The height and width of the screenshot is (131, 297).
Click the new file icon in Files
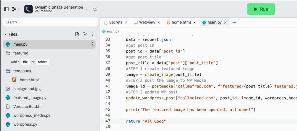click(x=77, y=34)
